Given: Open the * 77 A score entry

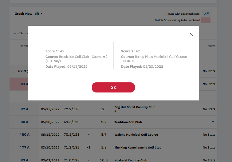Looking at the screenshot, I should (24, 147).
